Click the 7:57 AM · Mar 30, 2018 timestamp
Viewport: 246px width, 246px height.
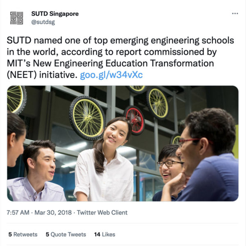(x=39, y=212)
